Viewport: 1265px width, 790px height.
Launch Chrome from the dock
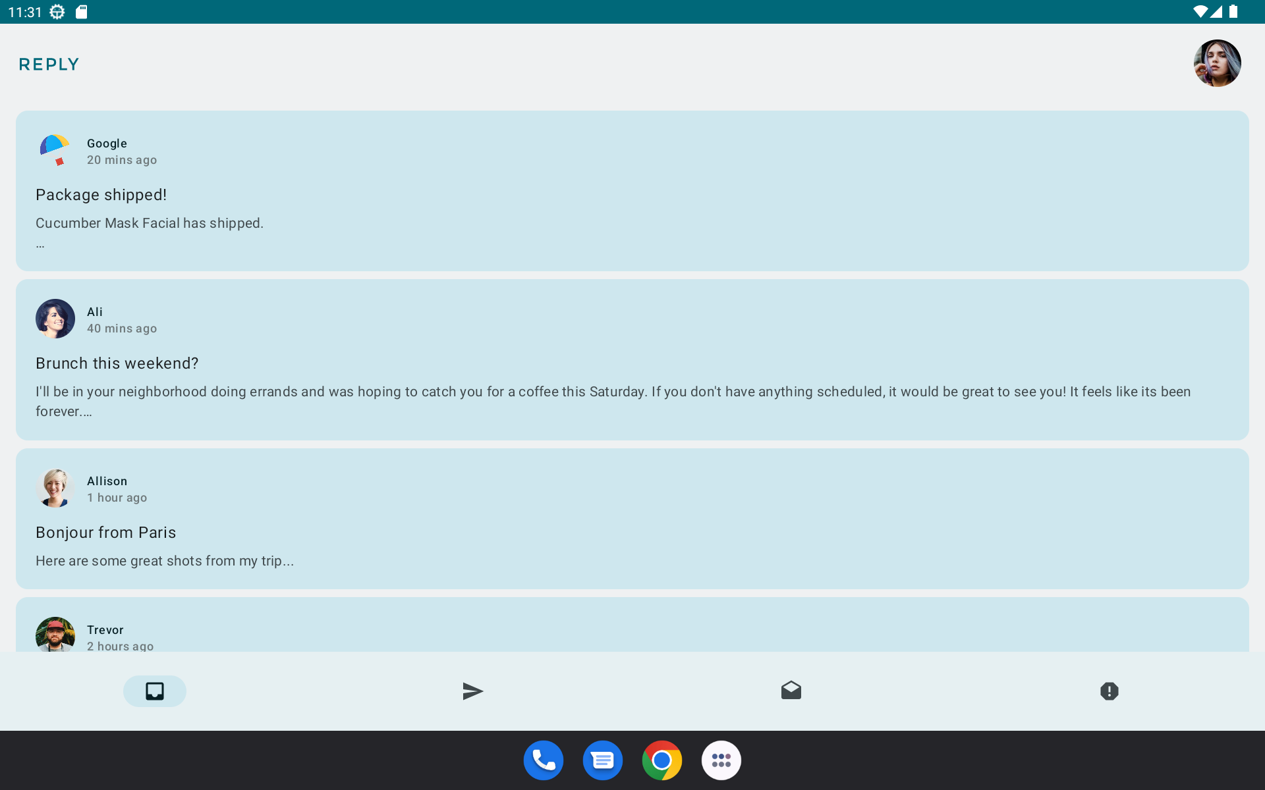tap(662, 760)
